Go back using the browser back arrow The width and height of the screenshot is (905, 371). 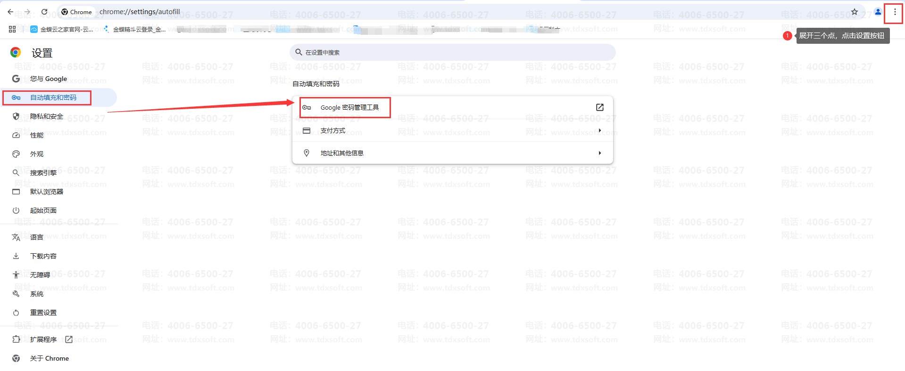click(10, 12)
